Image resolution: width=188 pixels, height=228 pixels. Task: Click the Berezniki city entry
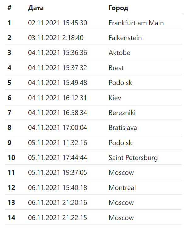click(122, 113)
